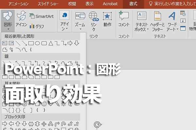Viewport: 196px width, 130px height.
Task: Select the smiley face shape
Action: point(44,103)
